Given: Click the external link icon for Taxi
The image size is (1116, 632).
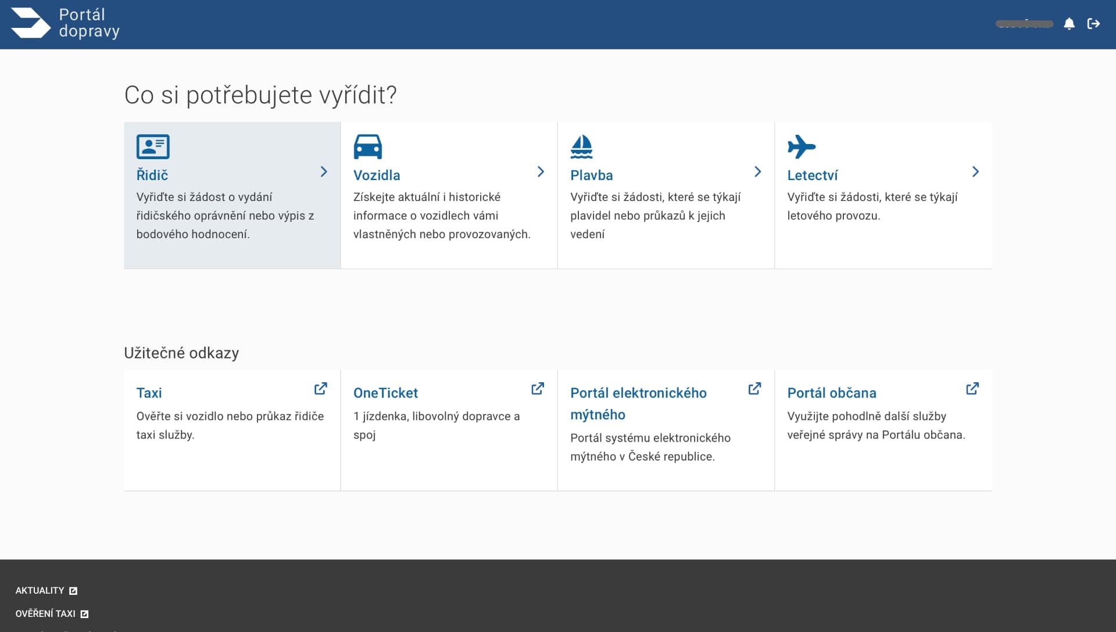Looking at the screenshot, I should tap(320, 389).
